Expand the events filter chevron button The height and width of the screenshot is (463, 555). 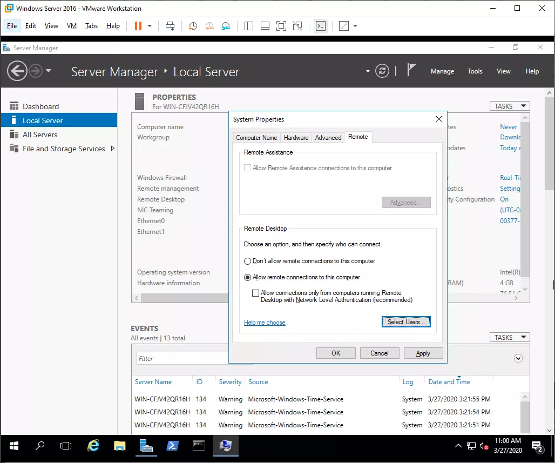point(518,358)
